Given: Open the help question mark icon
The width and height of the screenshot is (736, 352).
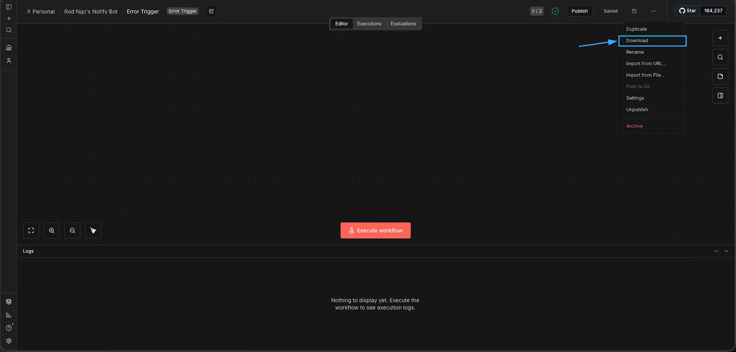Looking at the screenshot, I should pyautogui.click(x=9, y=328).
